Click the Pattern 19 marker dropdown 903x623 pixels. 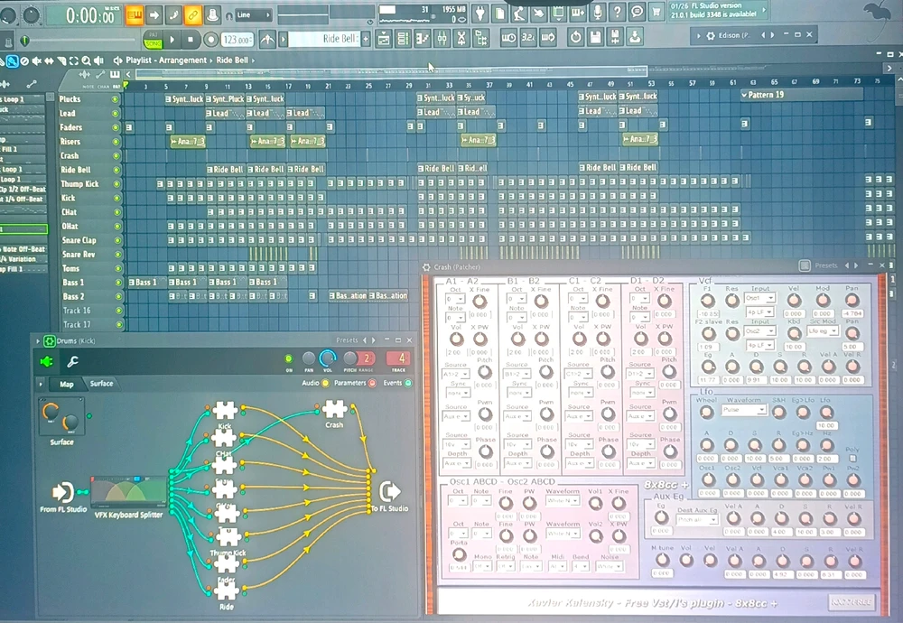point(744,95)
